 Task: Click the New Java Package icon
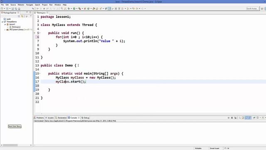tap(85, 8)
